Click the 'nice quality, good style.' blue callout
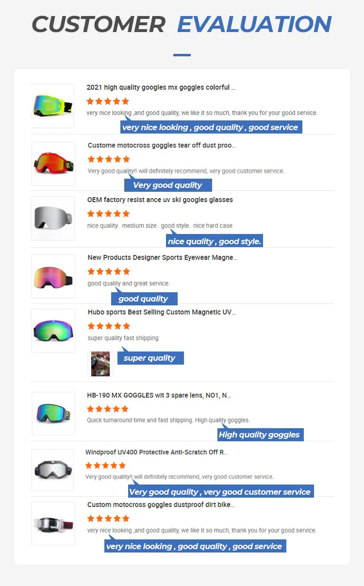Screen dimensions: 364x586 tap(214, 241)
